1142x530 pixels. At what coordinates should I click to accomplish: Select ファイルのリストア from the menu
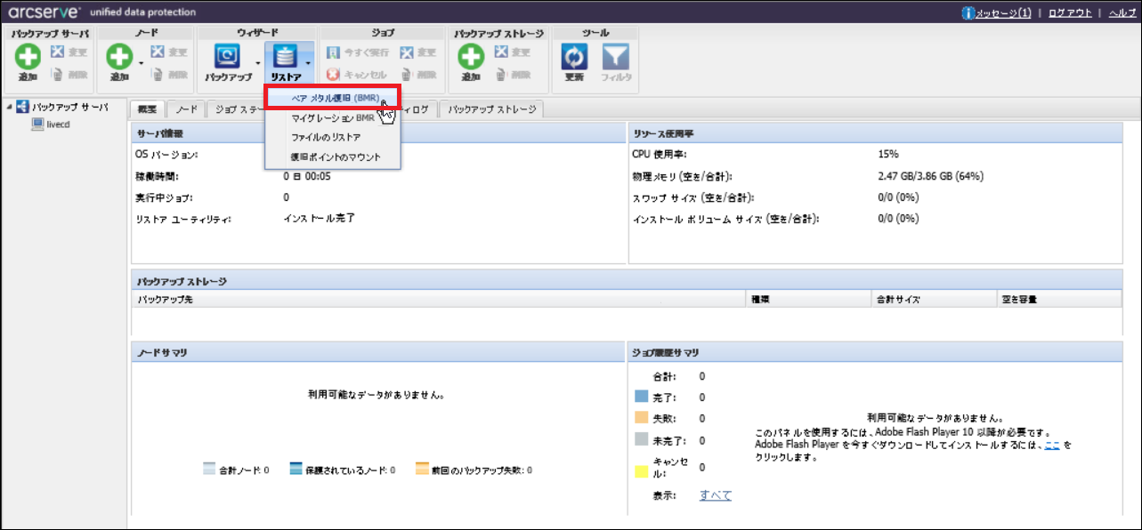click(333, 137)
